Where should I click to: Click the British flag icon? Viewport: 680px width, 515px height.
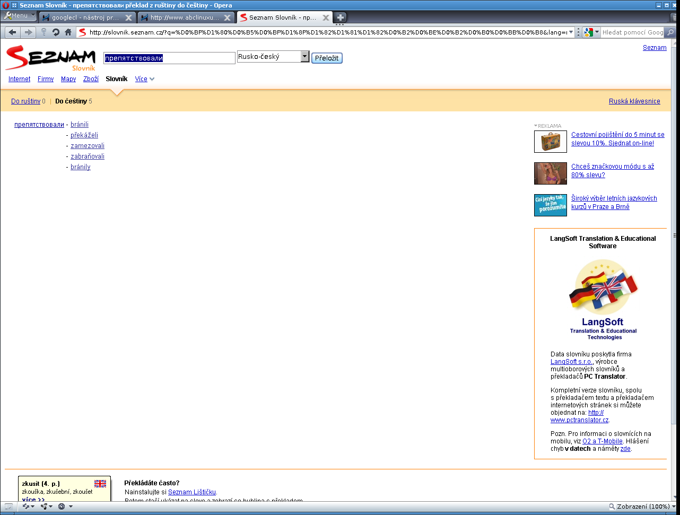pos(100,484)
